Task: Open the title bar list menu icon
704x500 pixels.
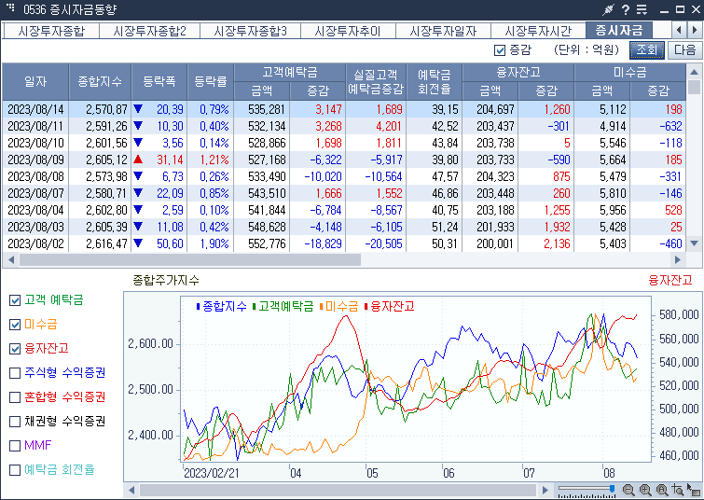Action: tap(642, 9)
